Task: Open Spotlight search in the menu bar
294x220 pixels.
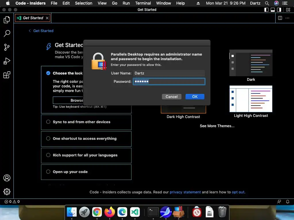Action: point(267,3)
